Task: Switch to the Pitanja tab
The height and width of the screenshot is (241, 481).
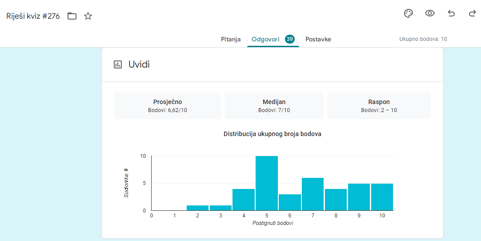Action: point(231,39)
